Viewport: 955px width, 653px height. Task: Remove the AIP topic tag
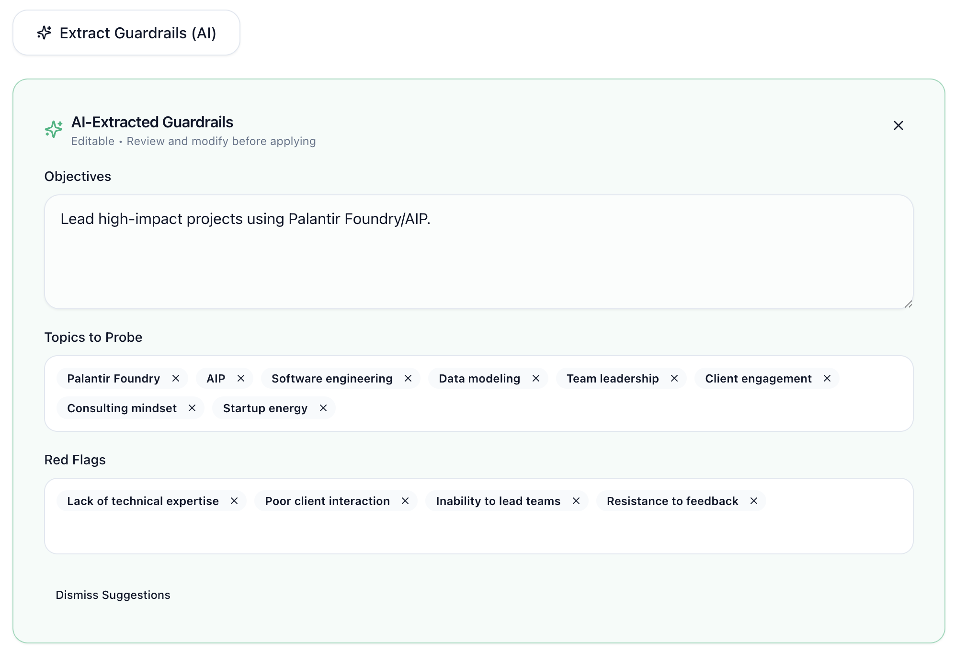point(241,378)
